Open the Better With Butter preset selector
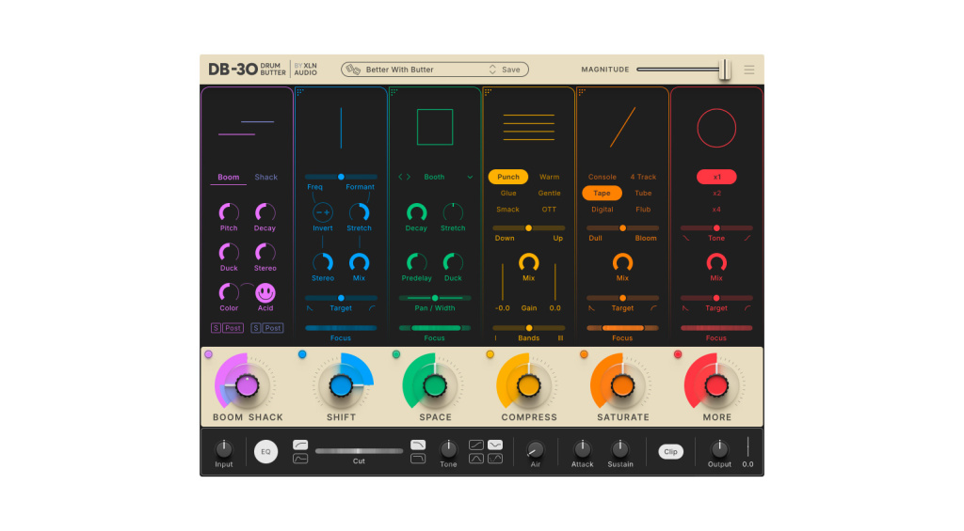The image size is (964, 531). point(399,70)
